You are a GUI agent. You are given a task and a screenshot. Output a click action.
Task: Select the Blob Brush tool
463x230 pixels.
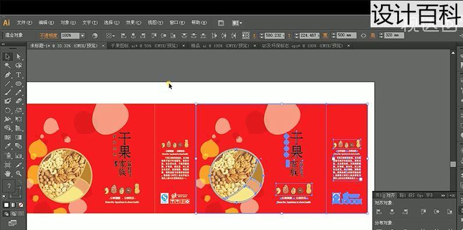coord(8,101)
